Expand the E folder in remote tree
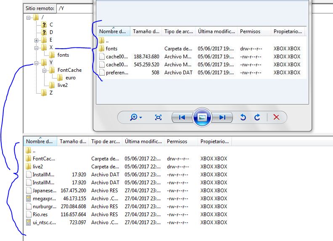Screen dimensions: 333x241 37,40
